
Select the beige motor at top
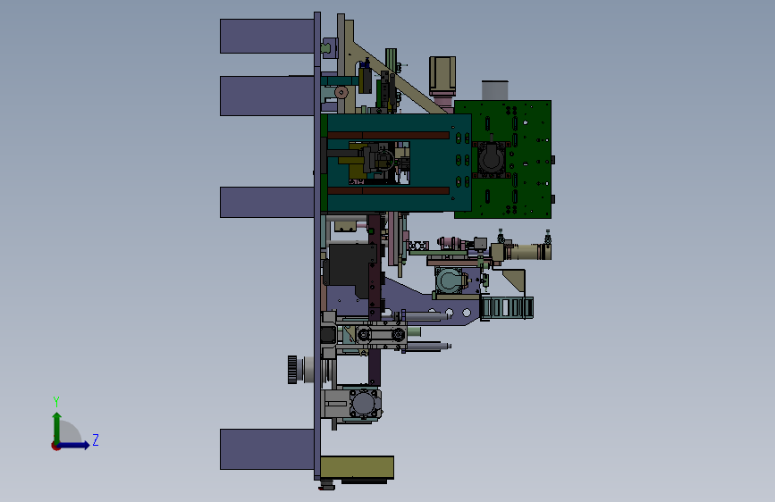click(x=442, y=75)
